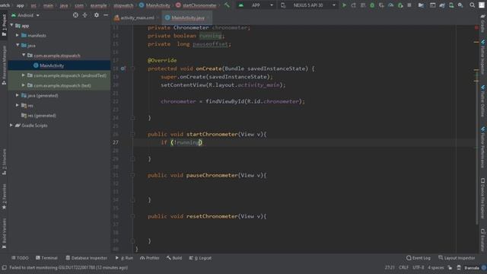Click the Make Project hammer icon

tap(227, 5)
